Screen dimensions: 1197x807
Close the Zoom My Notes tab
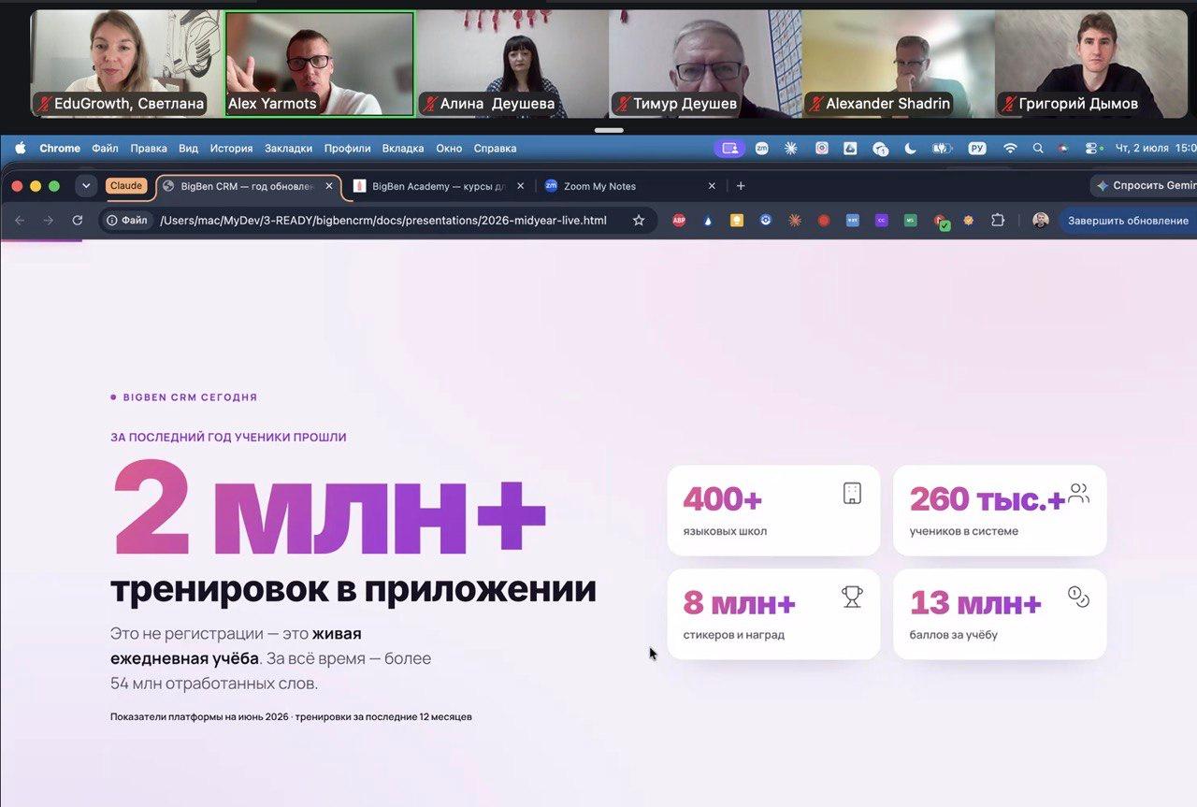pos(712,186)
